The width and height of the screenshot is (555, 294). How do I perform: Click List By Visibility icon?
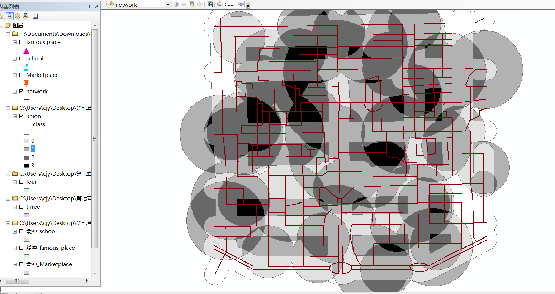click(18, 16)
